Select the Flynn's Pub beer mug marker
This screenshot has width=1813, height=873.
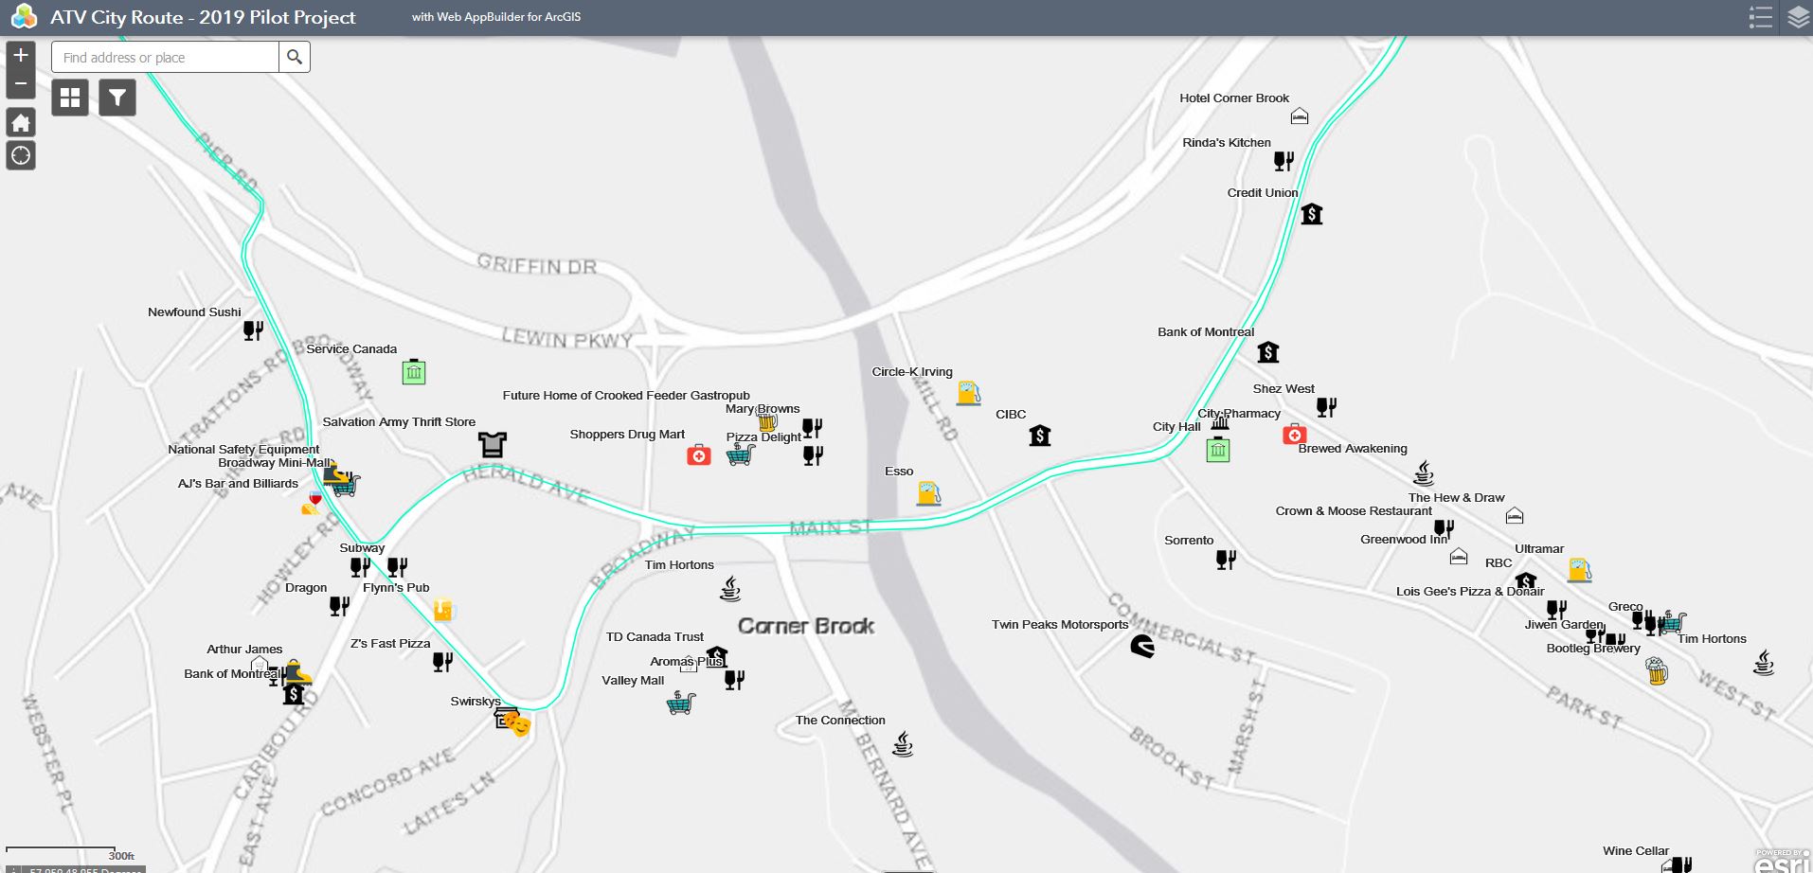(443, 610)
